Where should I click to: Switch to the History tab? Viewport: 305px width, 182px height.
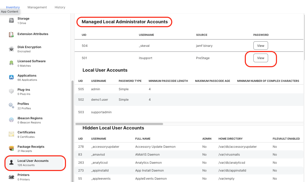coord(60,7)
